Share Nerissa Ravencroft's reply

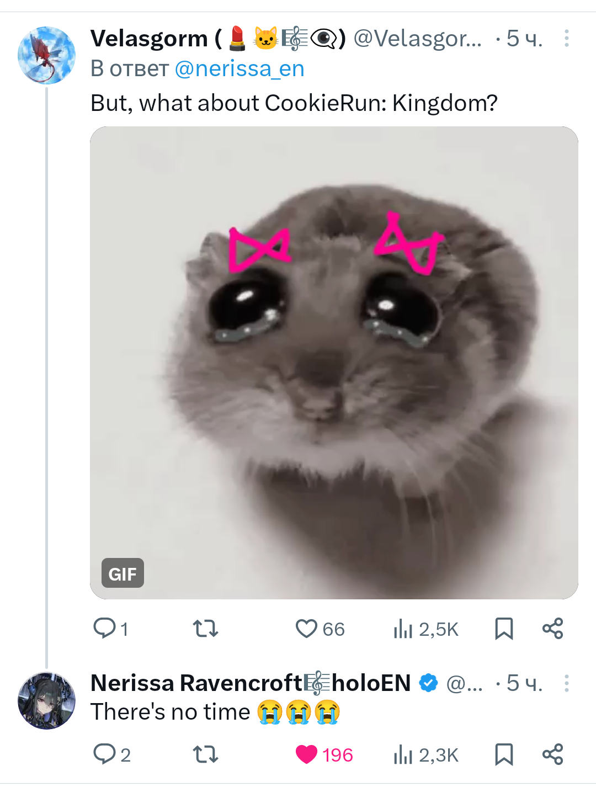[552, 754]
